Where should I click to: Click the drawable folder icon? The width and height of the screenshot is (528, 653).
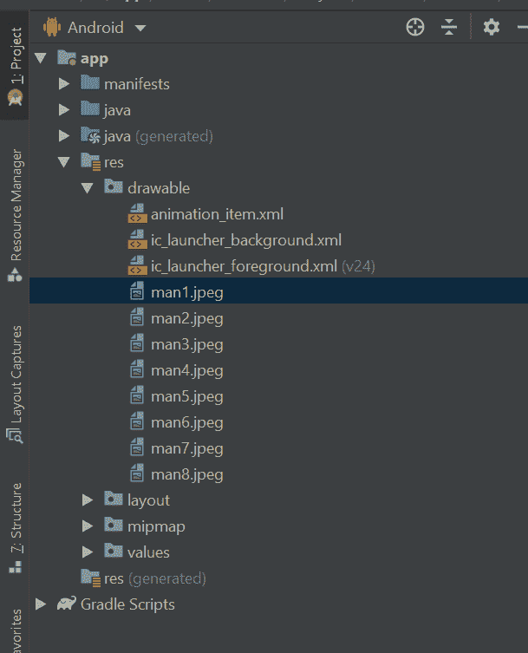click(114, 188)
